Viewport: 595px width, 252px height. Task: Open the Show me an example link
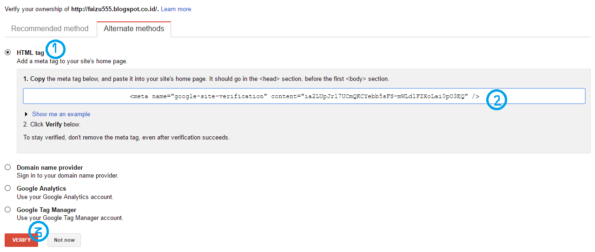pos(61,114)
